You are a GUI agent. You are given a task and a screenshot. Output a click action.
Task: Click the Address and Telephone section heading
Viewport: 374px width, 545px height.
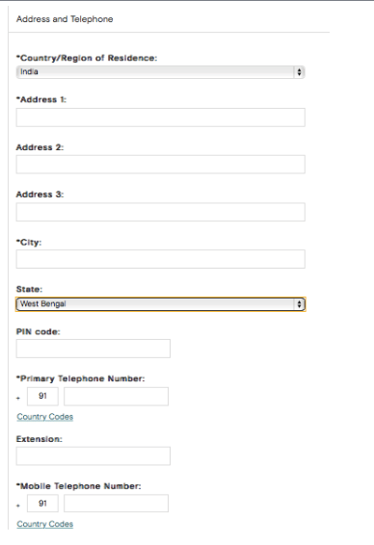pos(65,19)
